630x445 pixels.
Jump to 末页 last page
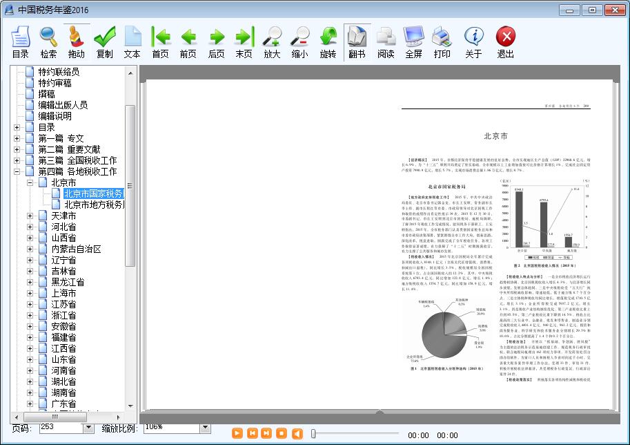244,42
